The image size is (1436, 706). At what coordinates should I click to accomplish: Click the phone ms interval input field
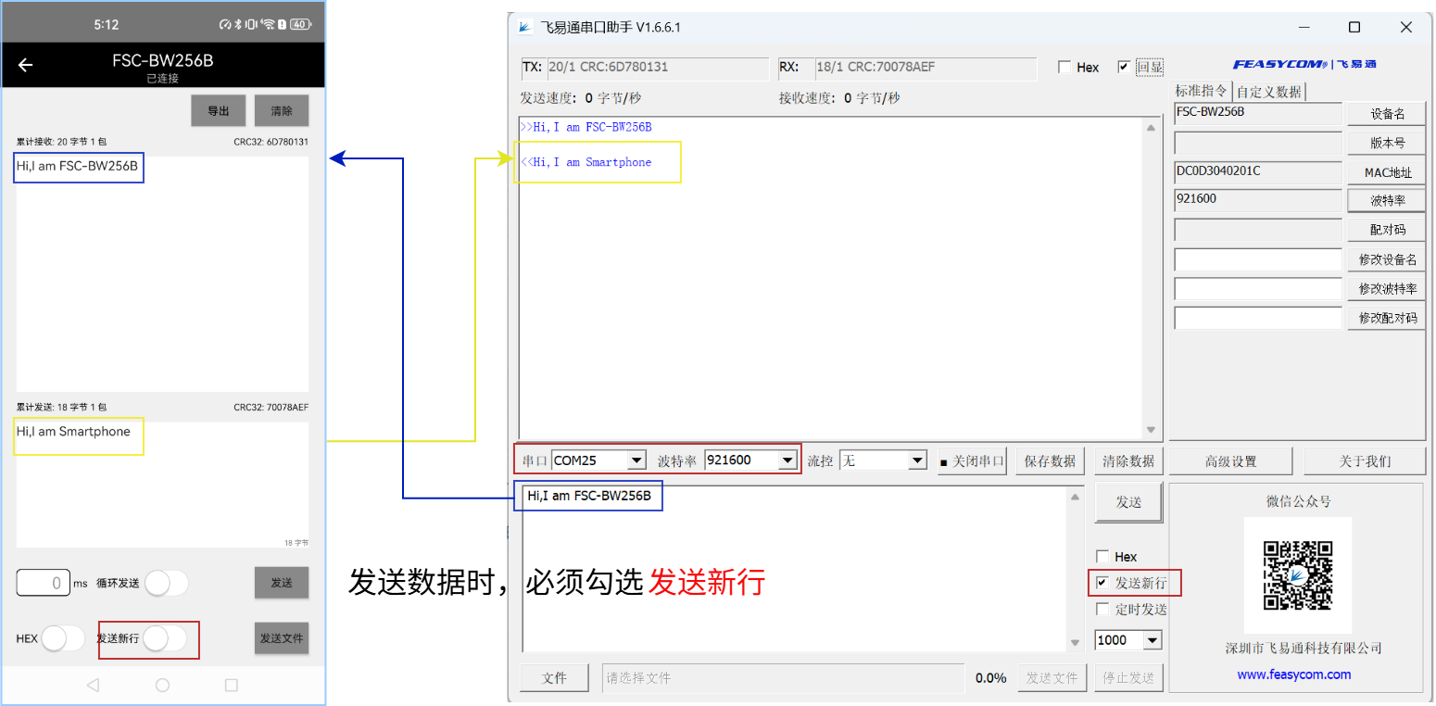43,583
